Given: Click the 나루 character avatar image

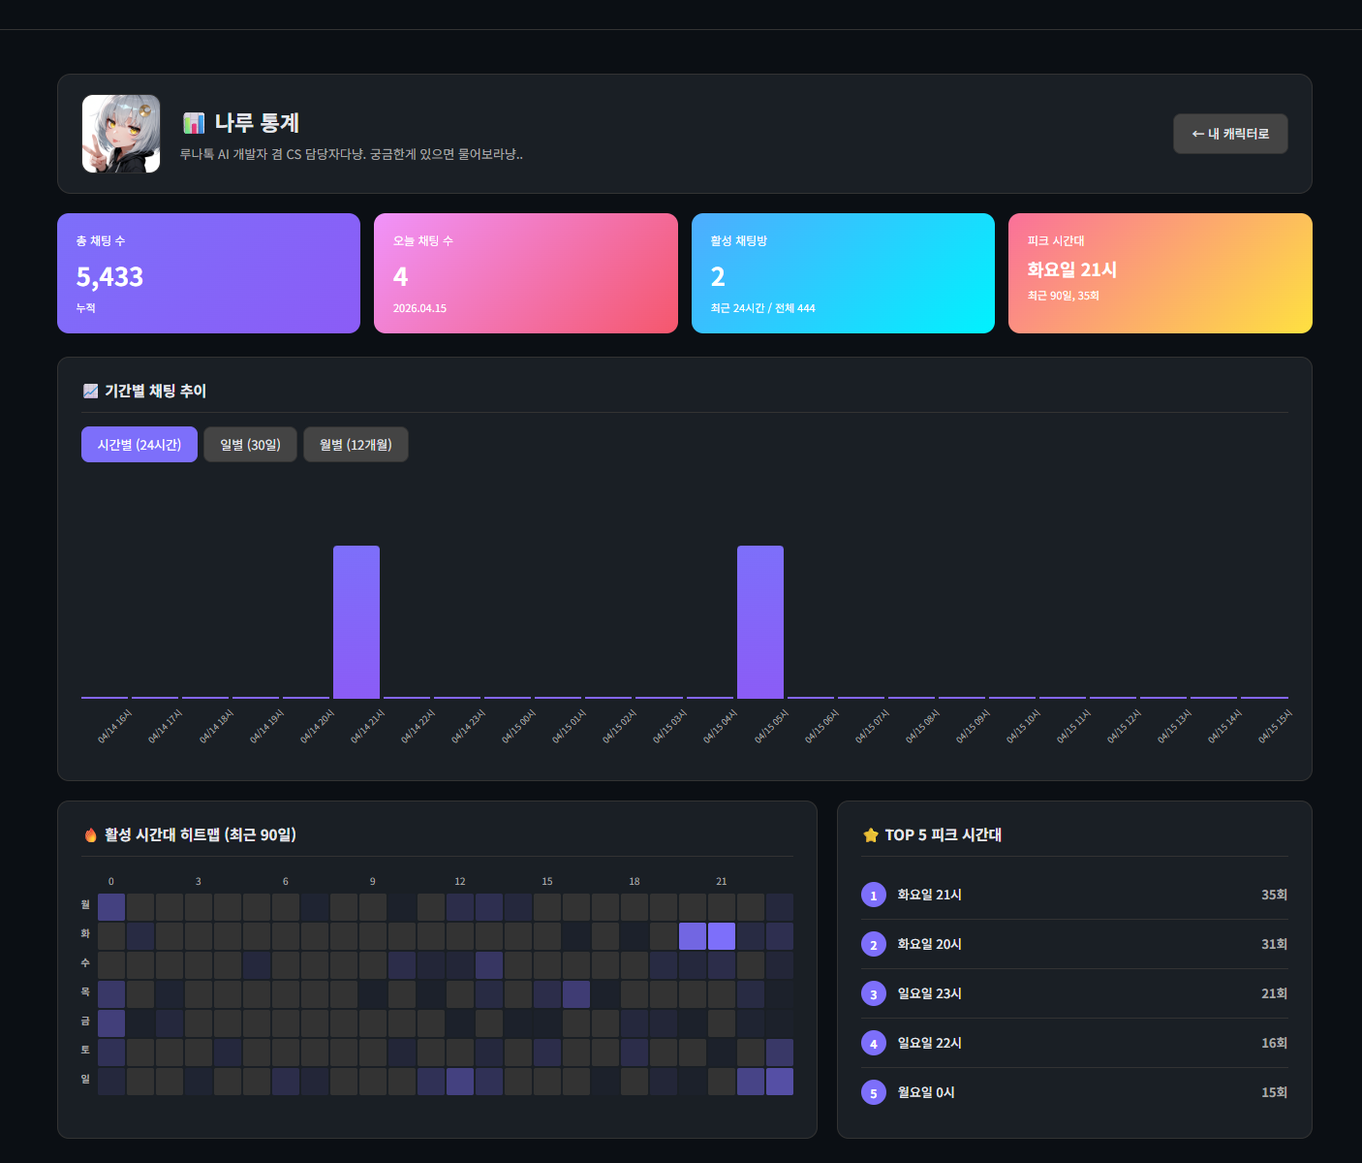Looking at the screenshot, I should pyautogui.click(x=121, y=134).
